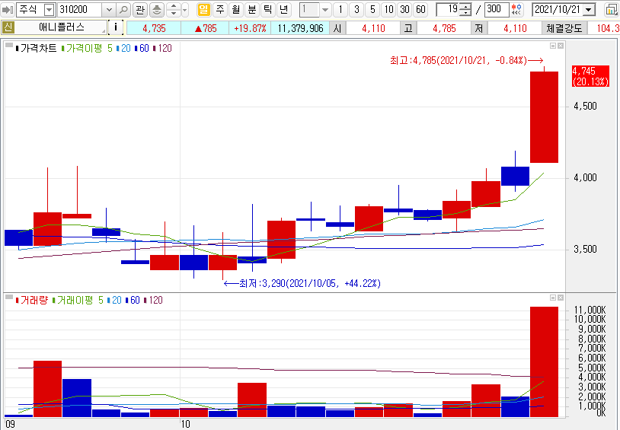Click the low price 4,110 next to 저
Viewport: 620px width, 430px height.
[x=515, y=28]
